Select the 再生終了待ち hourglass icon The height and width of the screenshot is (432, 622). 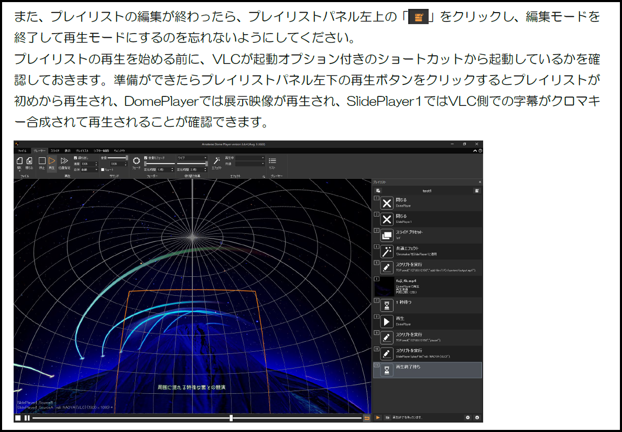(387, 370)
